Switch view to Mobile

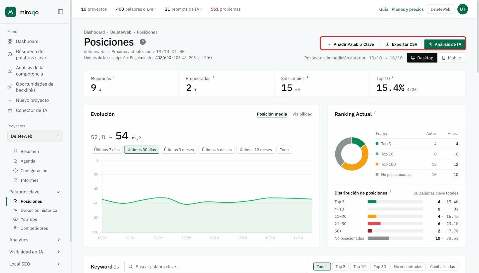451,58
